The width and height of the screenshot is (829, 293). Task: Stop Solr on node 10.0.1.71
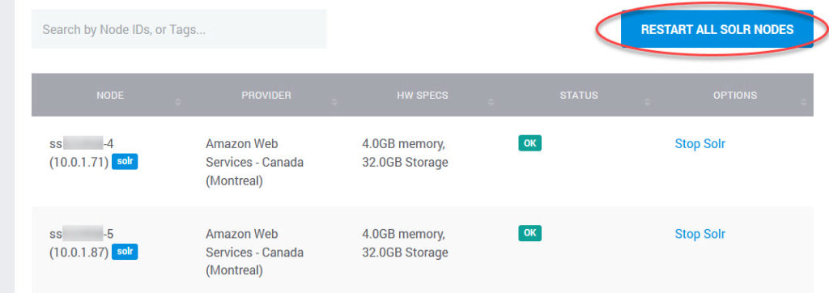pos(700,144)
